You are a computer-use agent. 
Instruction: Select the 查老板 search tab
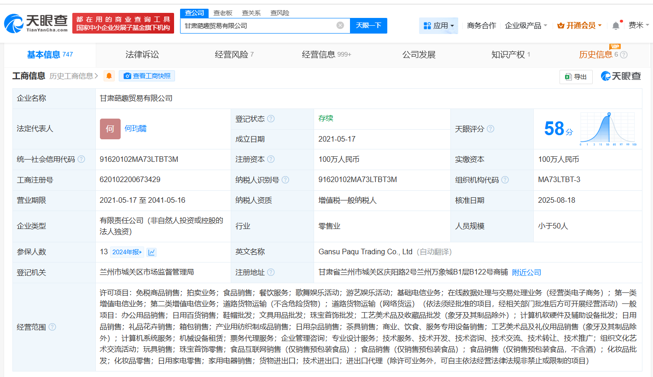tap(222, 13)
